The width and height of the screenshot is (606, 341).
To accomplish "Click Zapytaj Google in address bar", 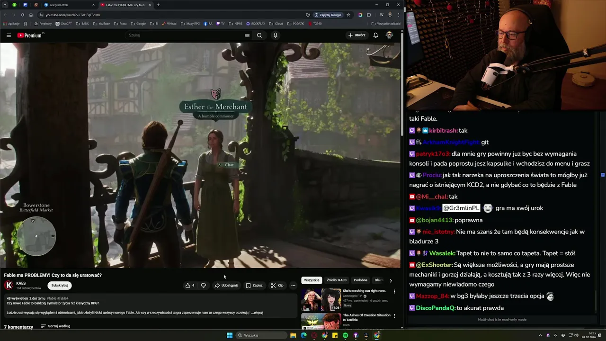I will tap(328, 15).
